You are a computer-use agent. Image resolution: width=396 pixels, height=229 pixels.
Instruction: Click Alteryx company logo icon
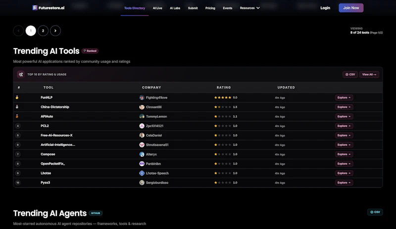click(x=142, y=154)
